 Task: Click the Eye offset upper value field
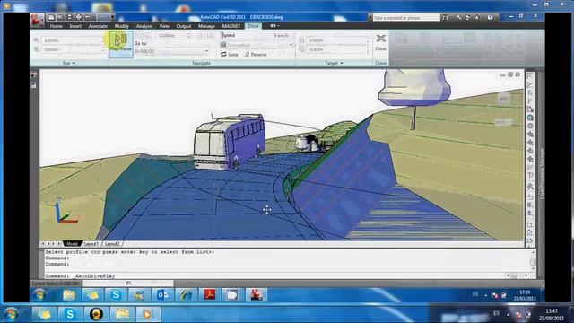[72, 40]
